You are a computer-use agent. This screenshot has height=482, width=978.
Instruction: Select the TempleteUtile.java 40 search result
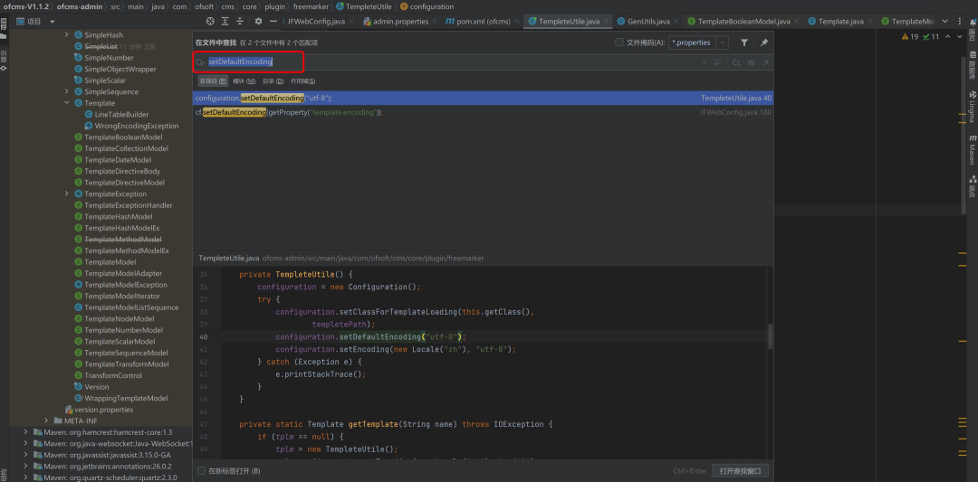tap(484, 99)
